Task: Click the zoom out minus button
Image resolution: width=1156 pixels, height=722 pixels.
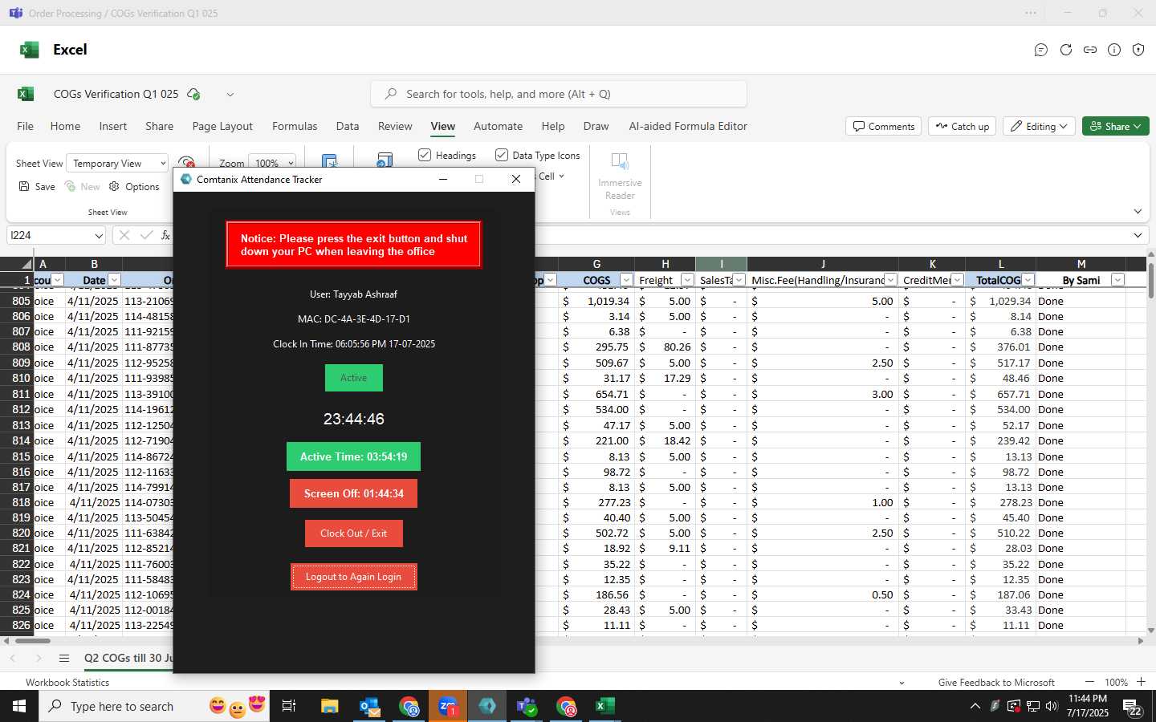Action: click(x=1089, y=682)
